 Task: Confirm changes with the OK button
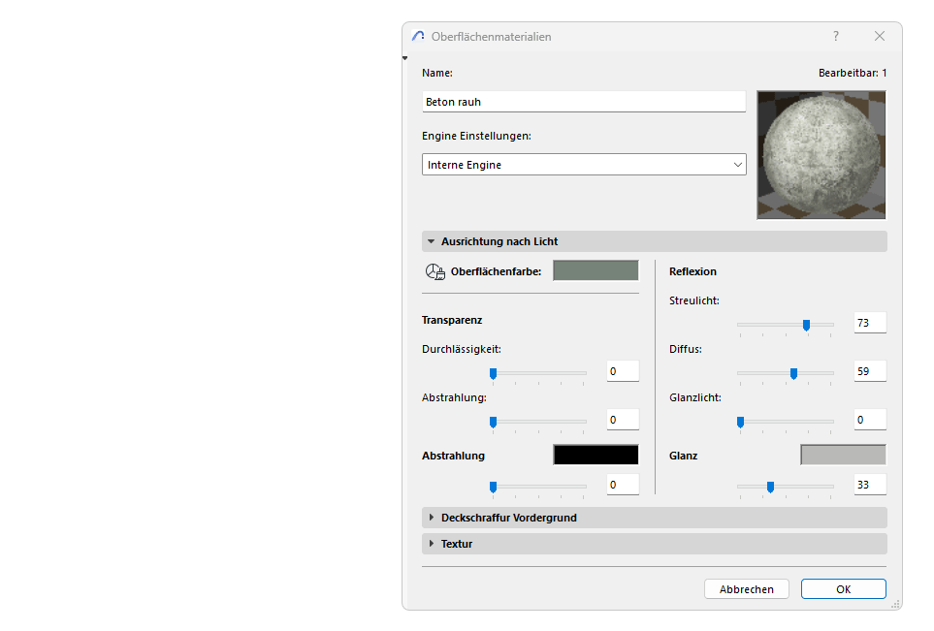point(843,588)
